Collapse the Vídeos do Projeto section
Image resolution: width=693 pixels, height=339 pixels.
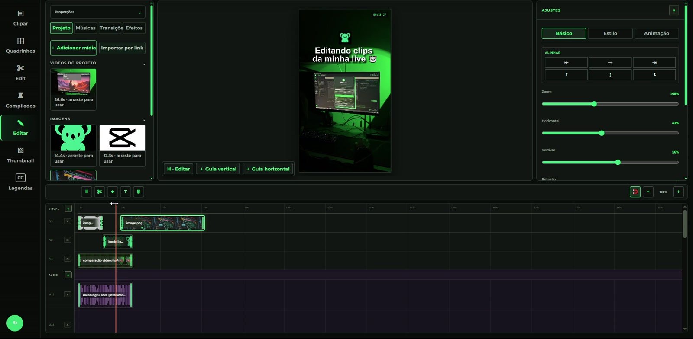click(x=144, y=63)
